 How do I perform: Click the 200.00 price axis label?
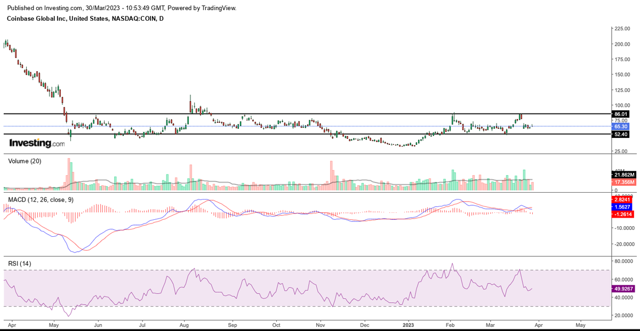(622, 44)
